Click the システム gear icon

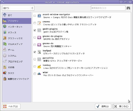point(5,55)
